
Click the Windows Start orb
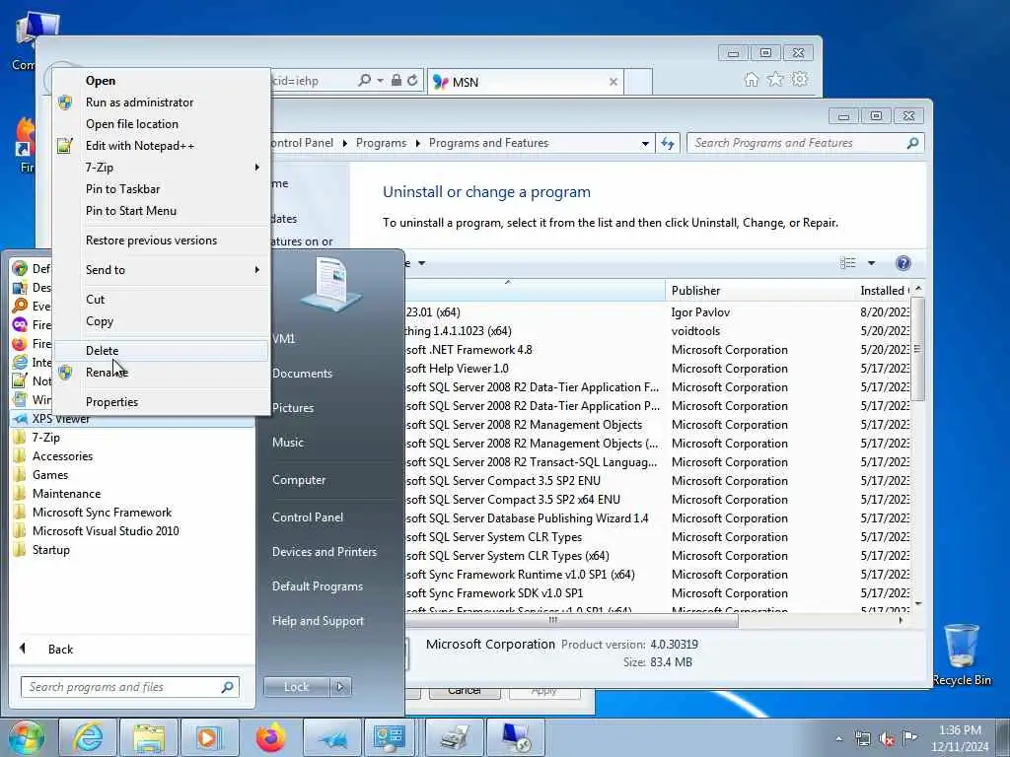(x=27, y=737)
